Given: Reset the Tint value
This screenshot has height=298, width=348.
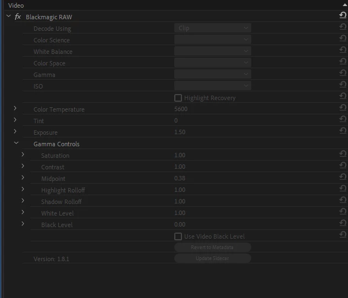Looking at the screenshot, I should tap(343, 119).
